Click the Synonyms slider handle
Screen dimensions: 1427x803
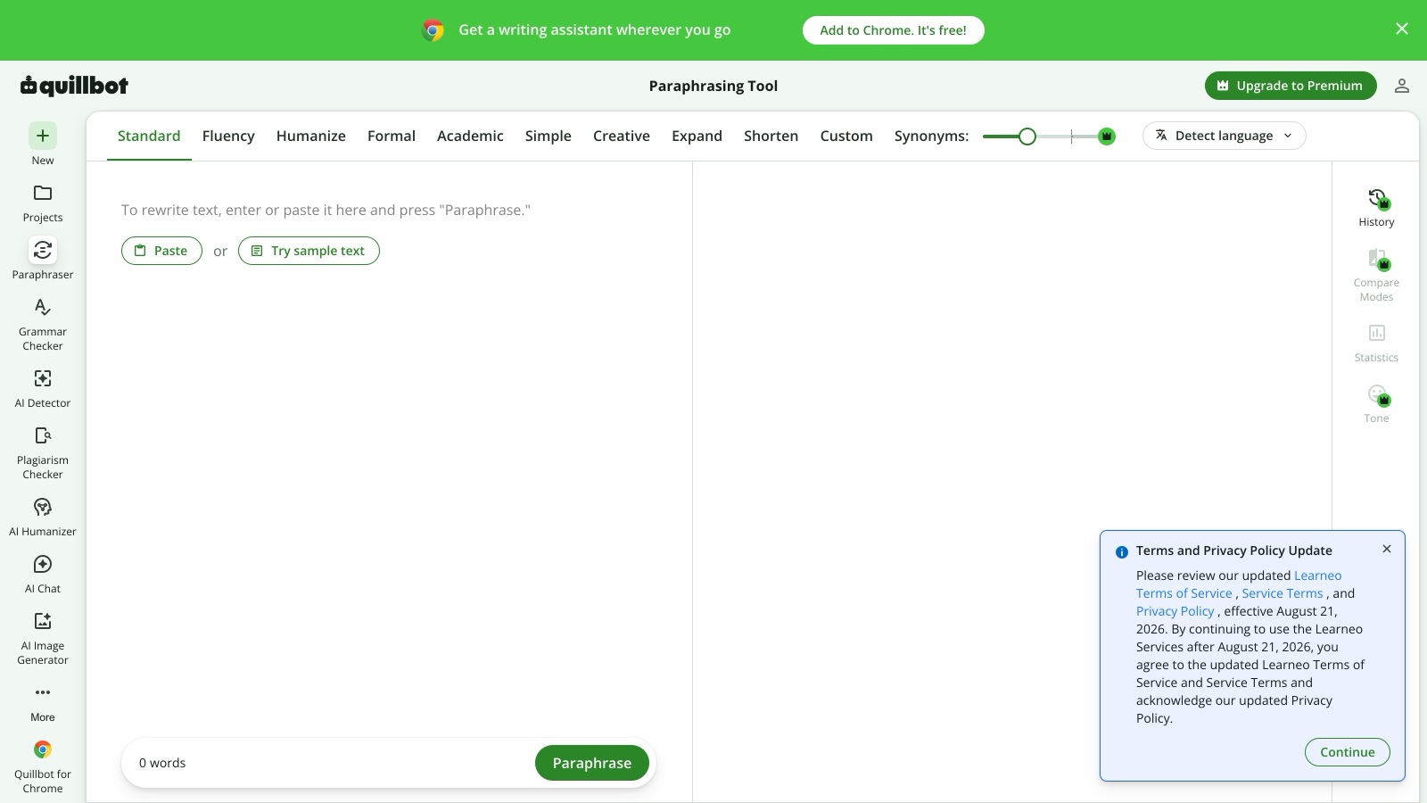point(1027,137)
